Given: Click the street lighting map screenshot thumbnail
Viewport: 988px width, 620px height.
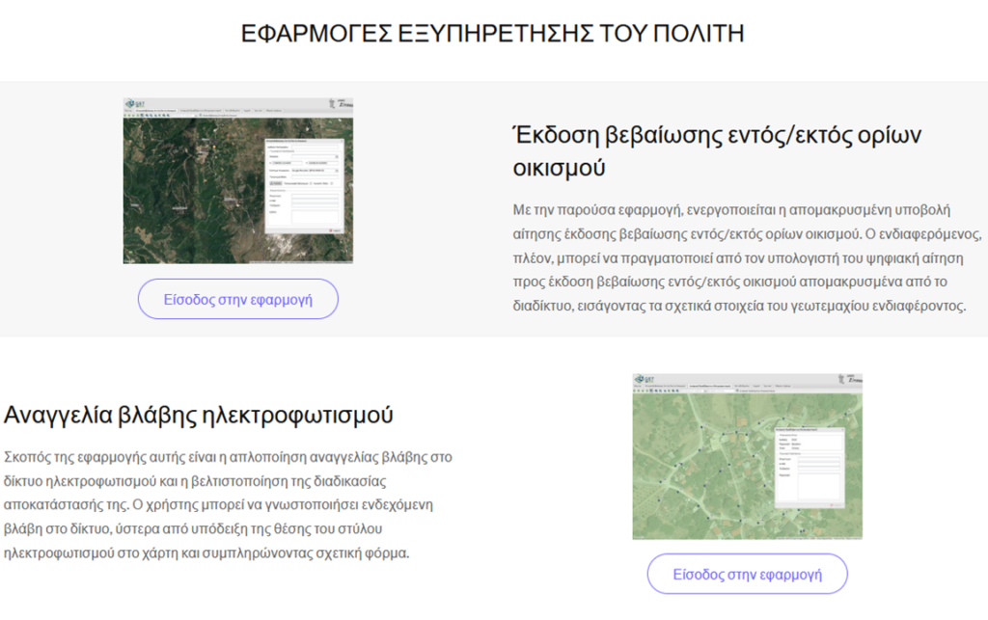Looking at the screenshot, I should pyautogui.click(x=748, y=456).
